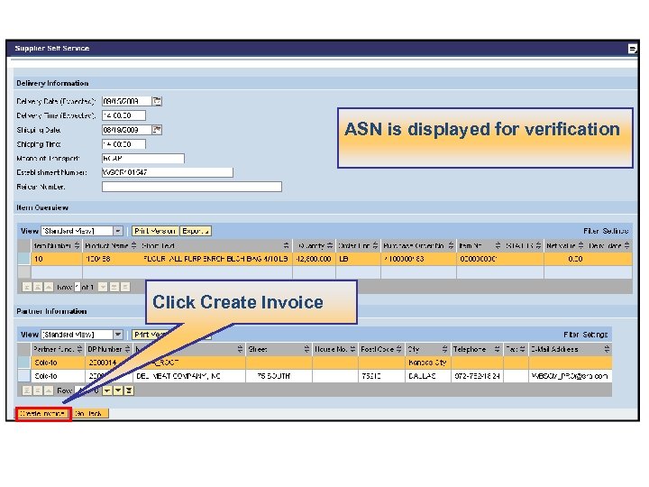Image resolution: width=649 pixels, height=487 pixels.
Task: Sort partners by Partner Func. arrows
Action: (79, 349)
